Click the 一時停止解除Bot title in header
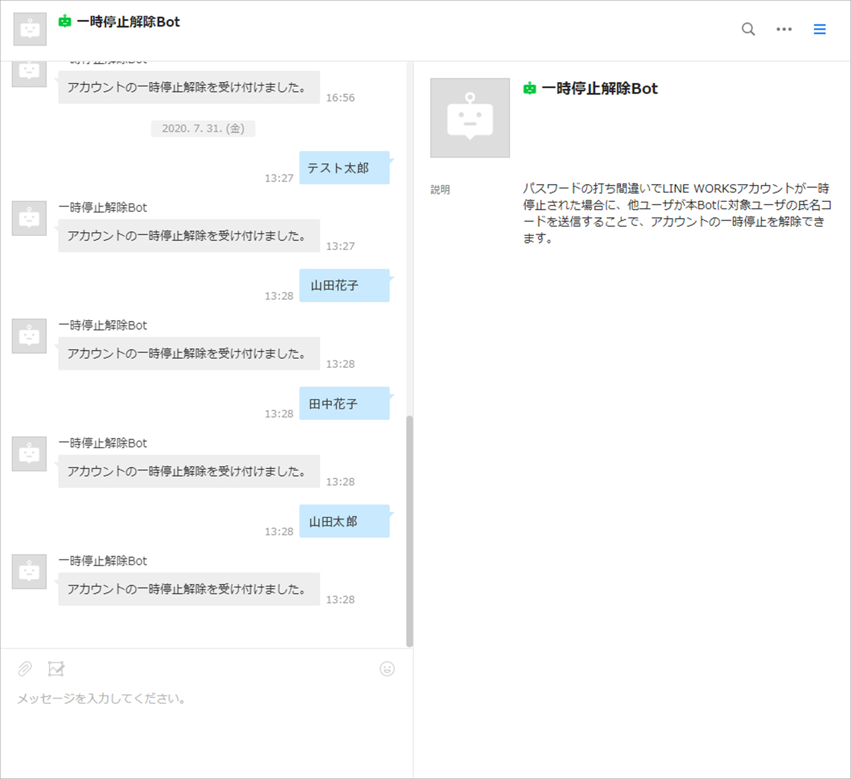851x779 pixels. pos(128,22)
